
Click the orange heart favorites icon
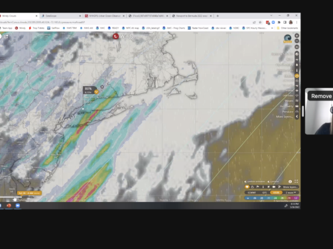click(x=247, y=187)
